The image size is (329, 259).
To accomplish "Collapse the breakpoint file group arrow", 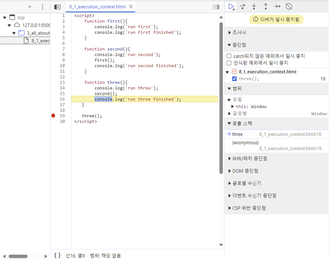I will coord(227,72).
